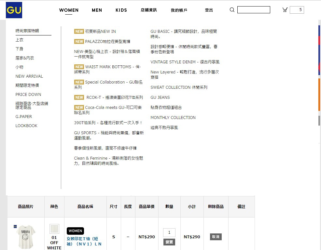
Task: Open SWEAT COLLECTION 休閒系列 link
Action: pyautogui.click(x=179, y=87)
